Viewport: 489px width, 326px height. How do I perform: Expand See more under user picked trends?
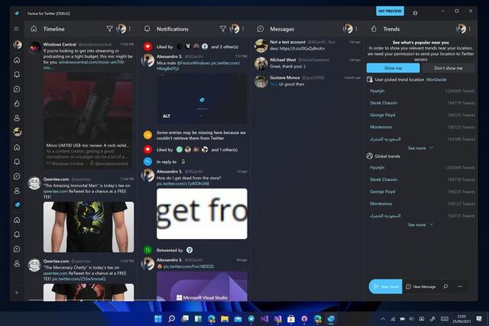419,148
